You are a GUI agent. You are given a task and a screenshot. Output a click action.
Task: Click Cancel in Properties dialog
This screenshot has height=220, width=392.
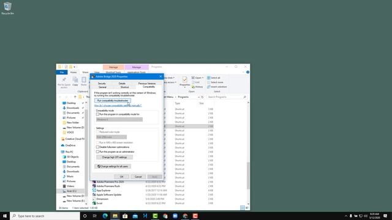click(138, 177)
